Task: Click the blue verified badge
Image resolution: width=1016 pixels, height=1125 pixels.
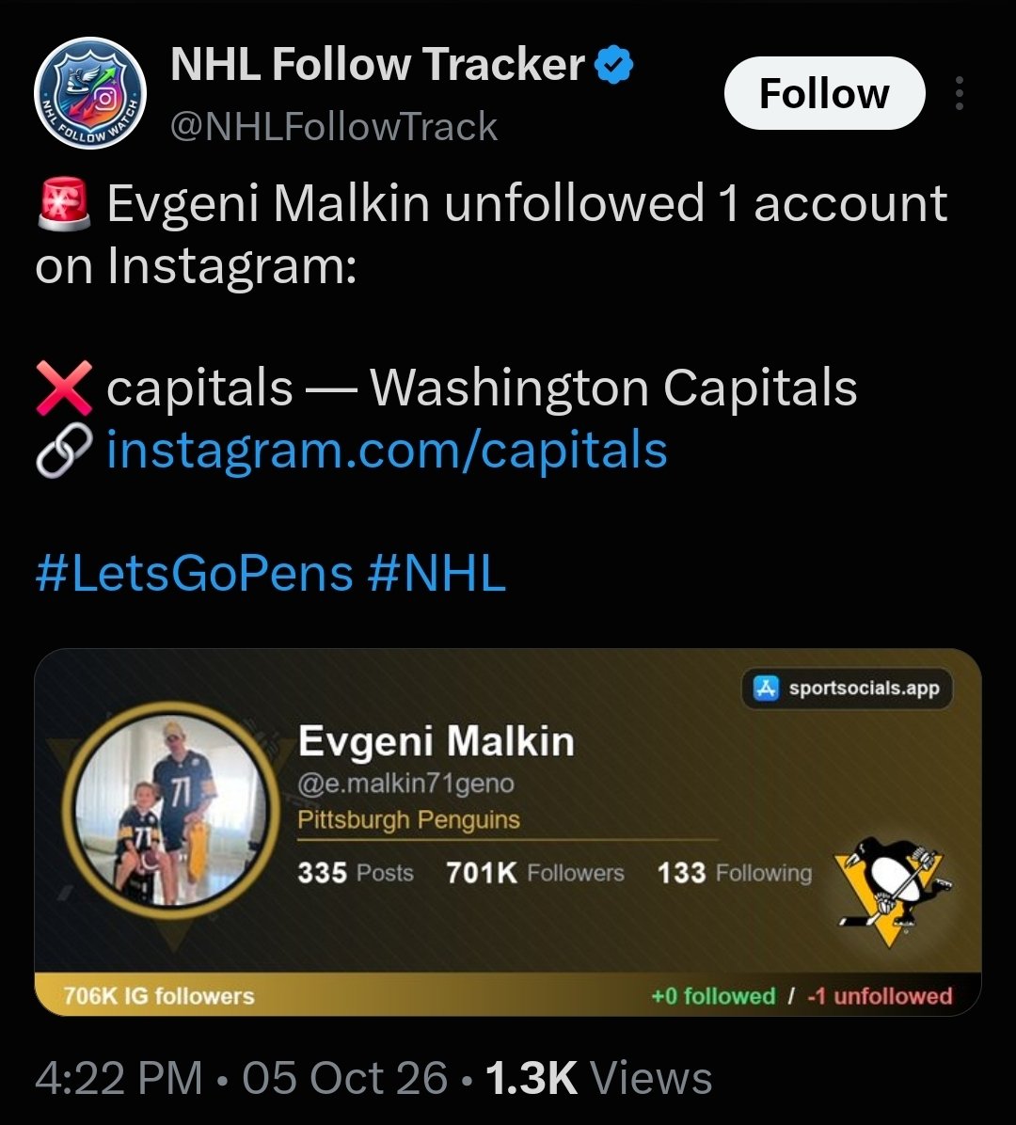Action: click(613, 65)
